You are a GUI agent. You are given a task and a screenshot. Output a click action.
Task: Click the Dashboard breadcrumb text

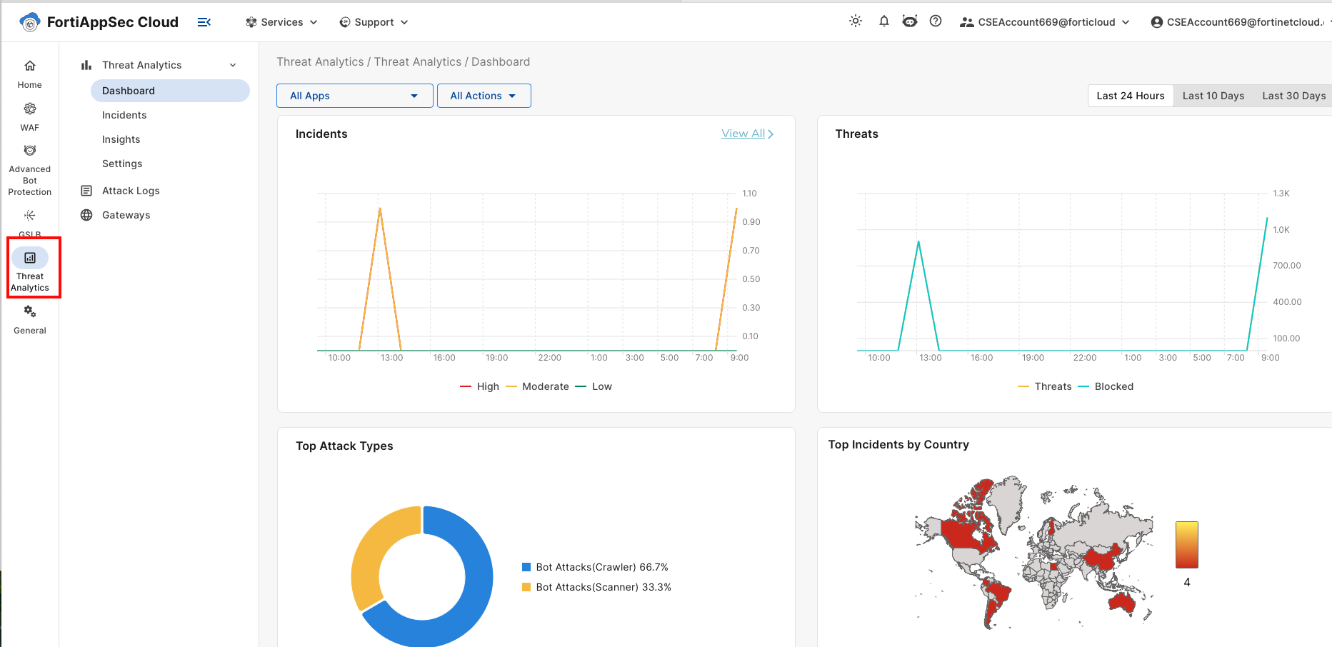501,62
